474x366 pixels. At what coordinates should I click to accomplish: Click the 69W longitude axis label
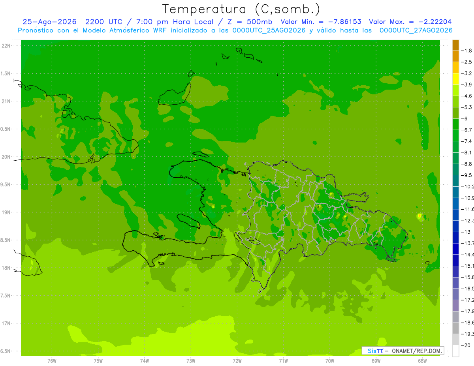click(376, 360)
